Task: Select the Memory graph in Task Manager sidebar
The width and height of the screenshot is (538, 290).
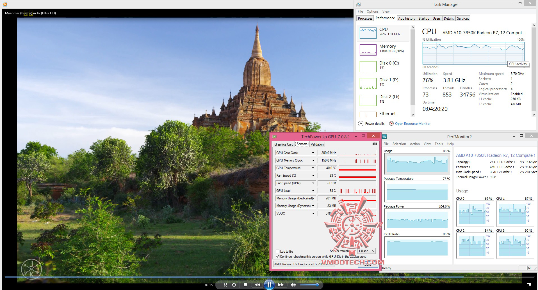Action: point(368,50)
